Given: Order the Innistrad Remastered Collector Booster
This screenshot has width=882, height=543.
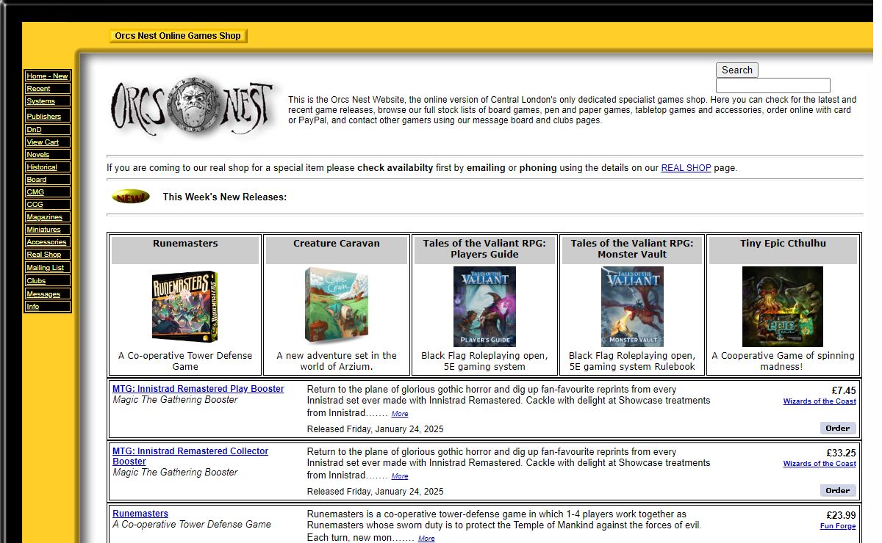Looking at the screenshot, I should click(838, 490).
